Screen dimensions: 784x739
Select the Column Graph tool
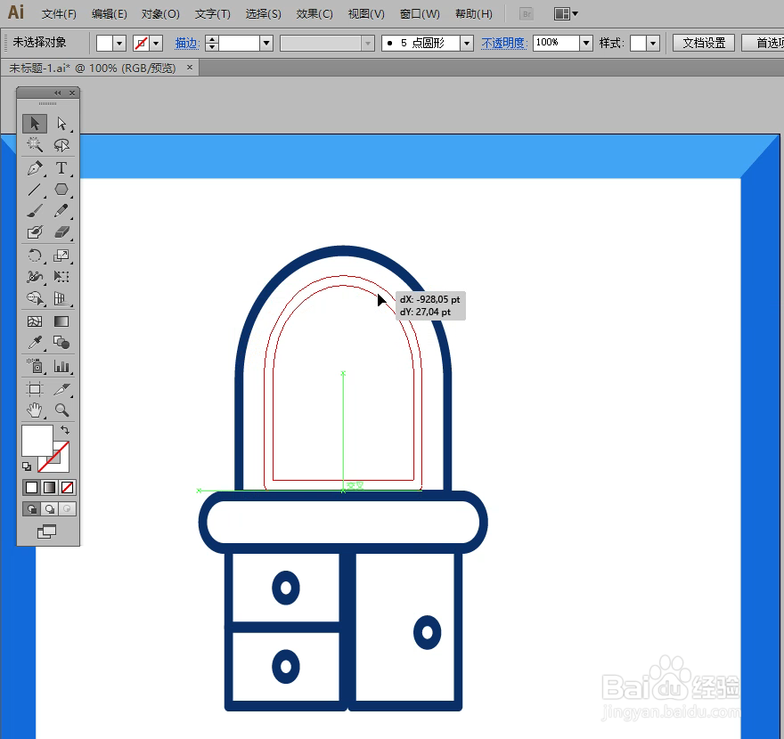point(61,366)
